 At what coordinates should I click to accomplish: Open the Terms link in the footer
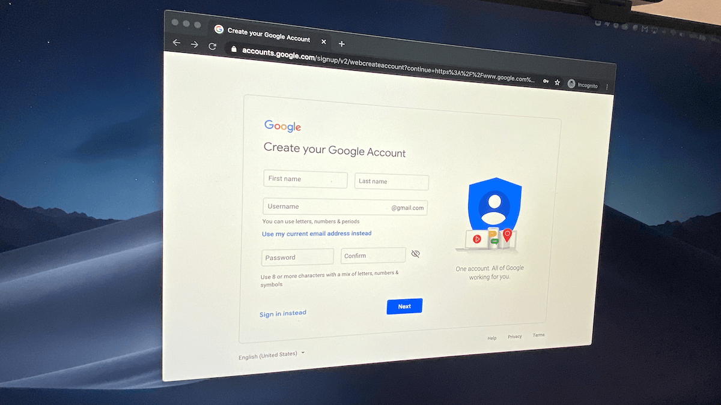coord(538,335)
